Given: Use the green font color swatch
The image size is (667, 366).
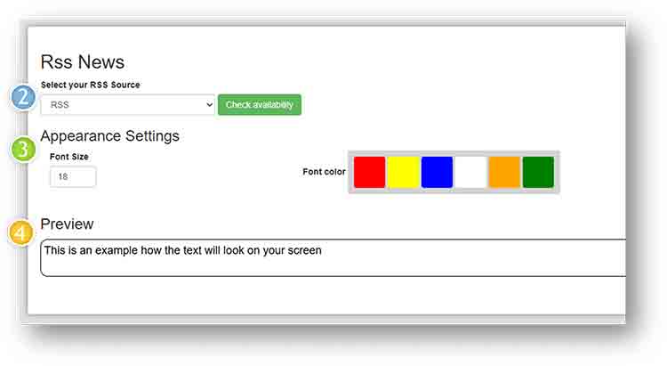Looking at the screenshot, I should (x=538, y=172).
